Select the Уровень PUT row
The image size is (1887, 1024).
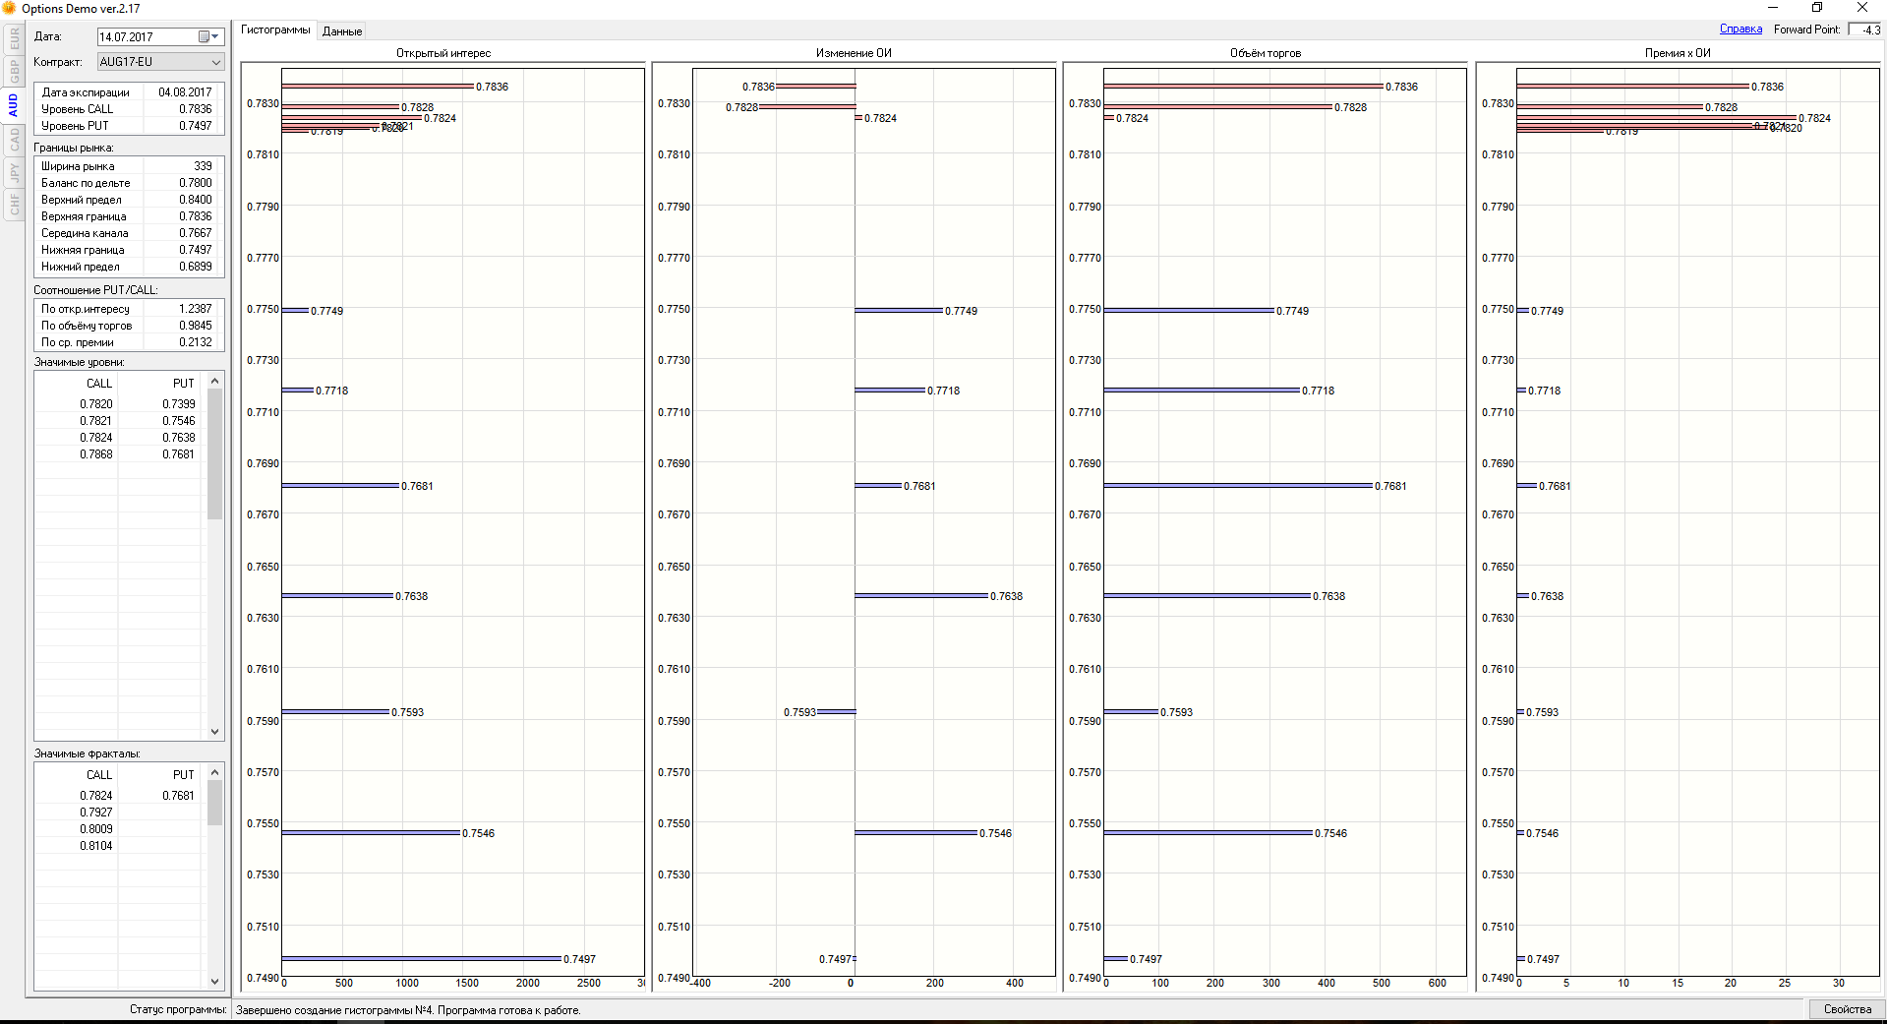click(x=129, y=126)
